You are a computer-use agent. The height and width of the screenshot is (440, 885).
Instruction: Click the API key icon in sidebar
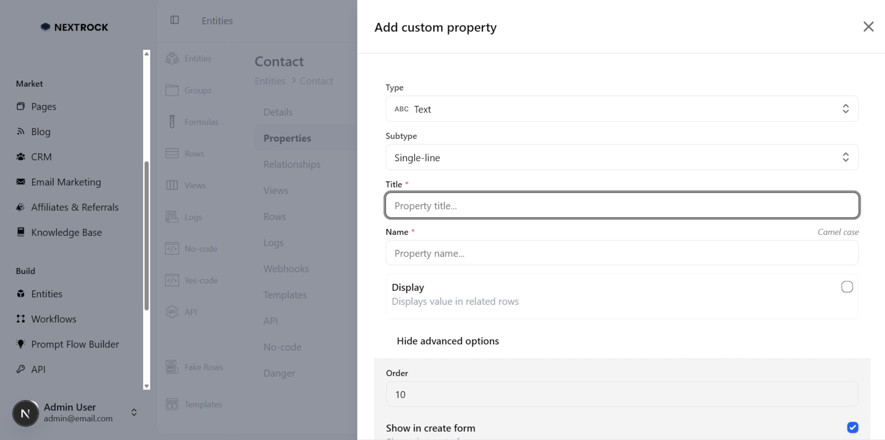pos(21,369)
